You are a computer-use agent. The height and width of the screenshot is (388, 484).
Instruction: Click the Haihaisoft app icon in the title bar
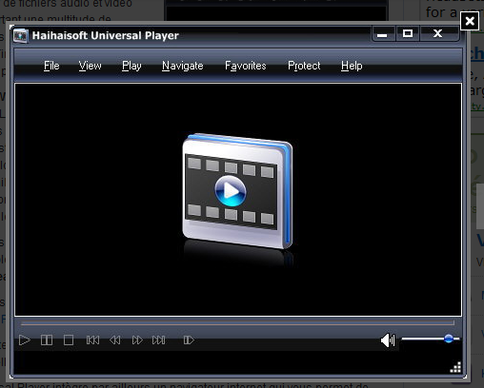click(x=21, y=36)
